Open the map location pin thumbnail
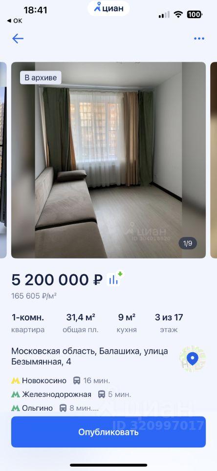Screen dimensions: 217x471 pos(192,359)
